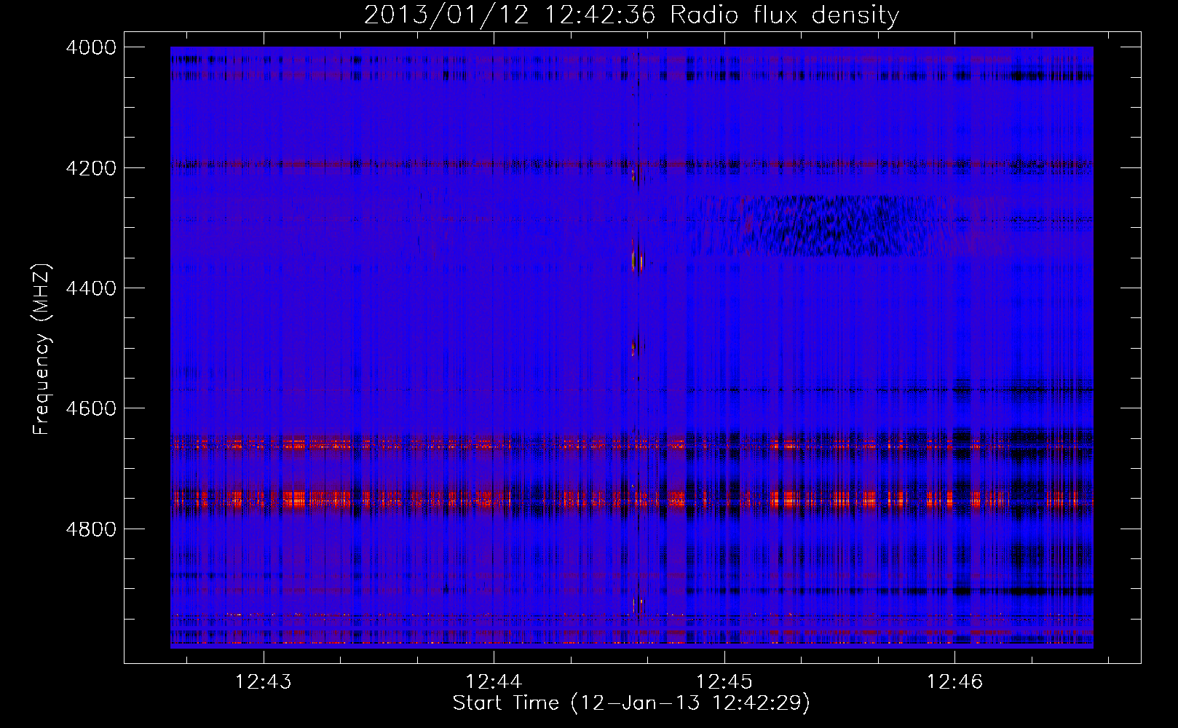The width and height of the screenshot is (1178, 728).
Task: Click the red interference band near 4750 MHz
Action: tap(631, 499)
